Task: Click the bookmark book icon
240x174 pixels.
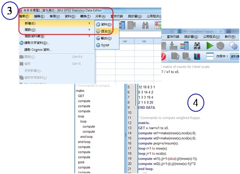Action: pos(197,56)
